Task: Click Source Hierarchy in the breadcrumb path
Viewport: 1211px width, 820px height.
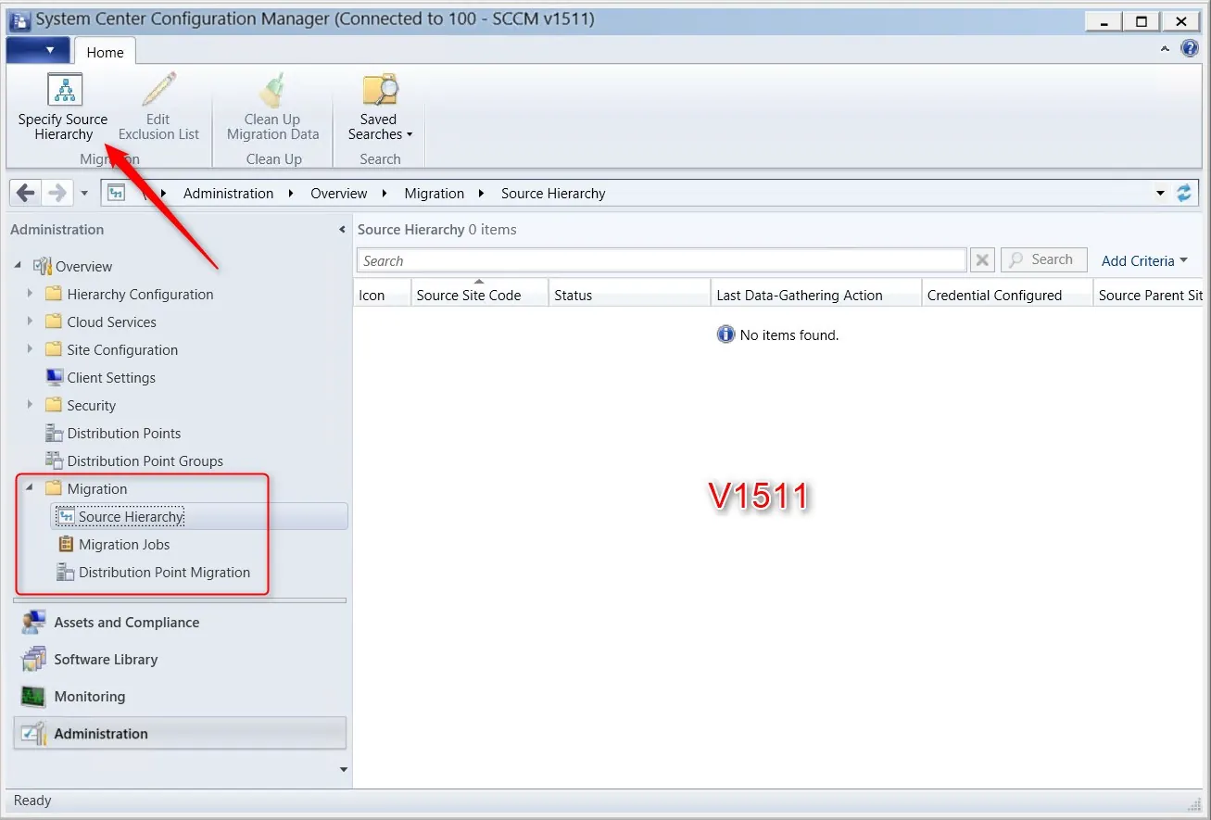Action: [x=553, y=194]
